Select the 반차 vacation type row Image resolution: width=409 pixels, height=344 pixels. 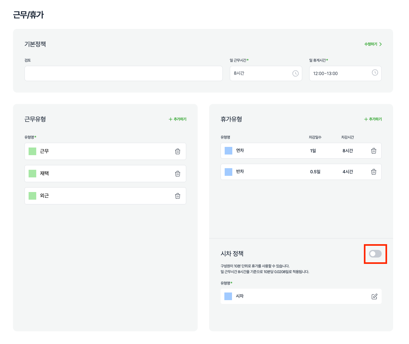pos(273,172)
